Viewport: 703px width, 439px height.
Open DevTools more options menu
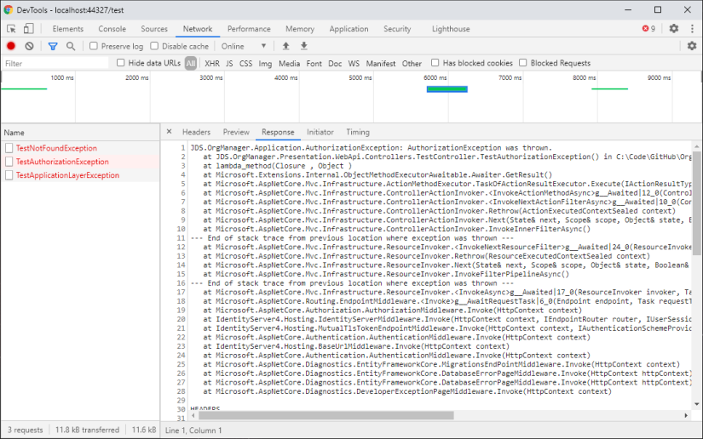692,28
